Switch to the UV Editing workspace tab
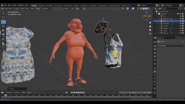This screenshot has width=185, height=104. coord(58,5)
